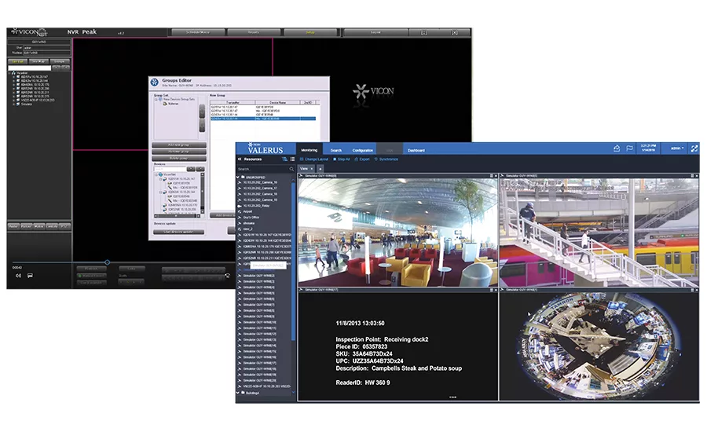The width and height of the screenshot is (707, 432).
Task: Click move up arrow in Groups Editor
Action: coord(202,111)
